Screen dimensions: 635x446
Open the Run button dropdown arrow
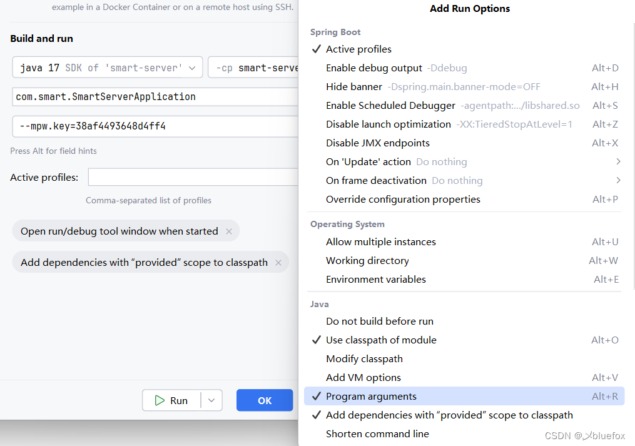click(211, 400)
